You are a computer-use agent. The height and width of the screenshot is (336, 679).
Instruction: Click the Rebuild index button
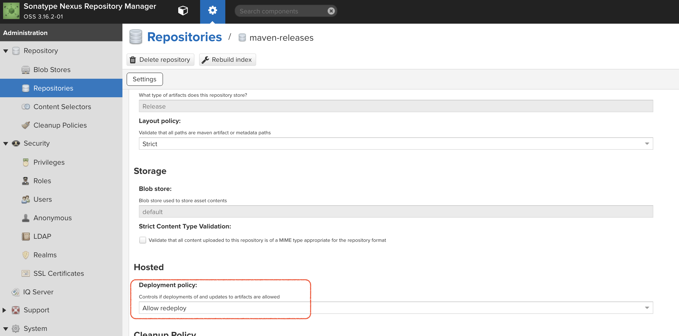click(227, 60)
